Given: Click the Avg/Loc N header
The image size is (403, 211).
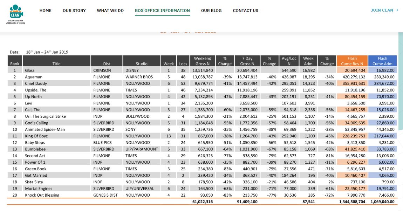Looking at the screenshot, I should (289, 61).
